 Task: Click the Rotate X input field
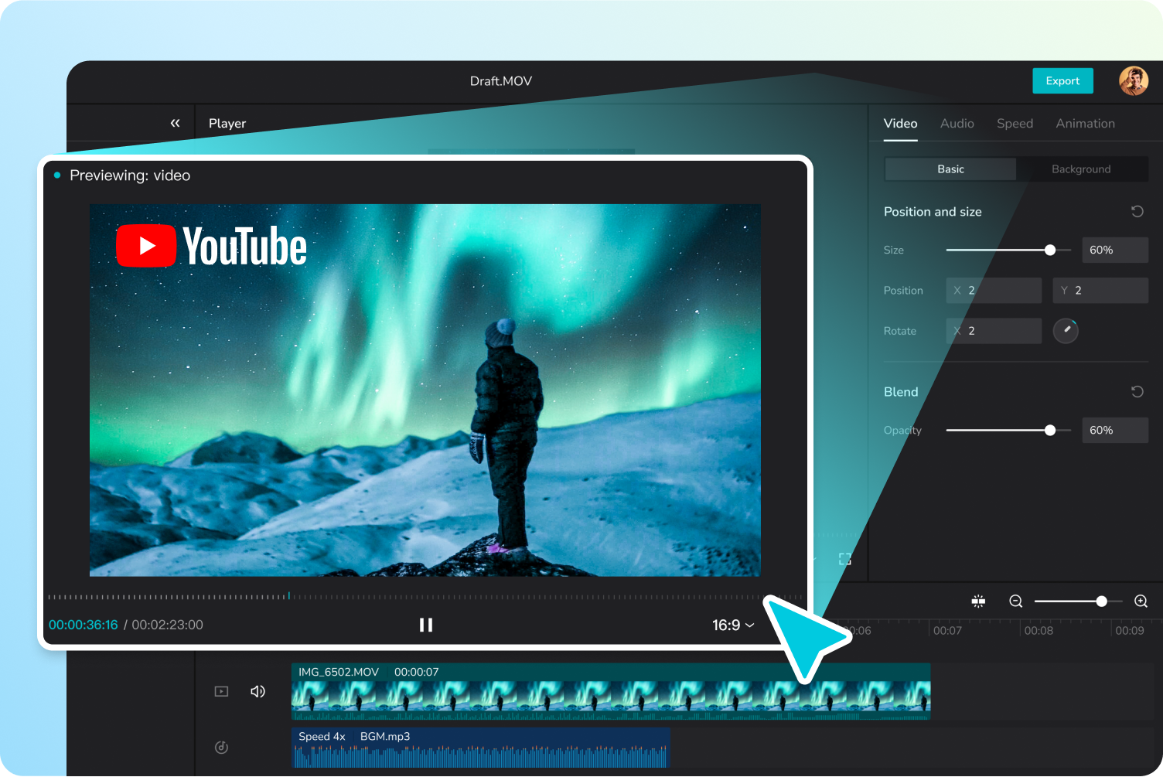[994, 330]
